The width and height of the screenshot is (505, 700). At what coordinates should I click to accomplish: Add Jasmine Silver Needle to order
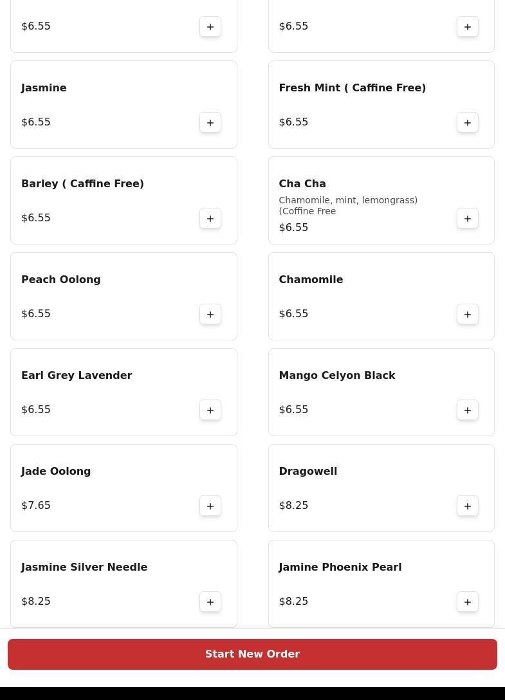click(x=210, y=602)
